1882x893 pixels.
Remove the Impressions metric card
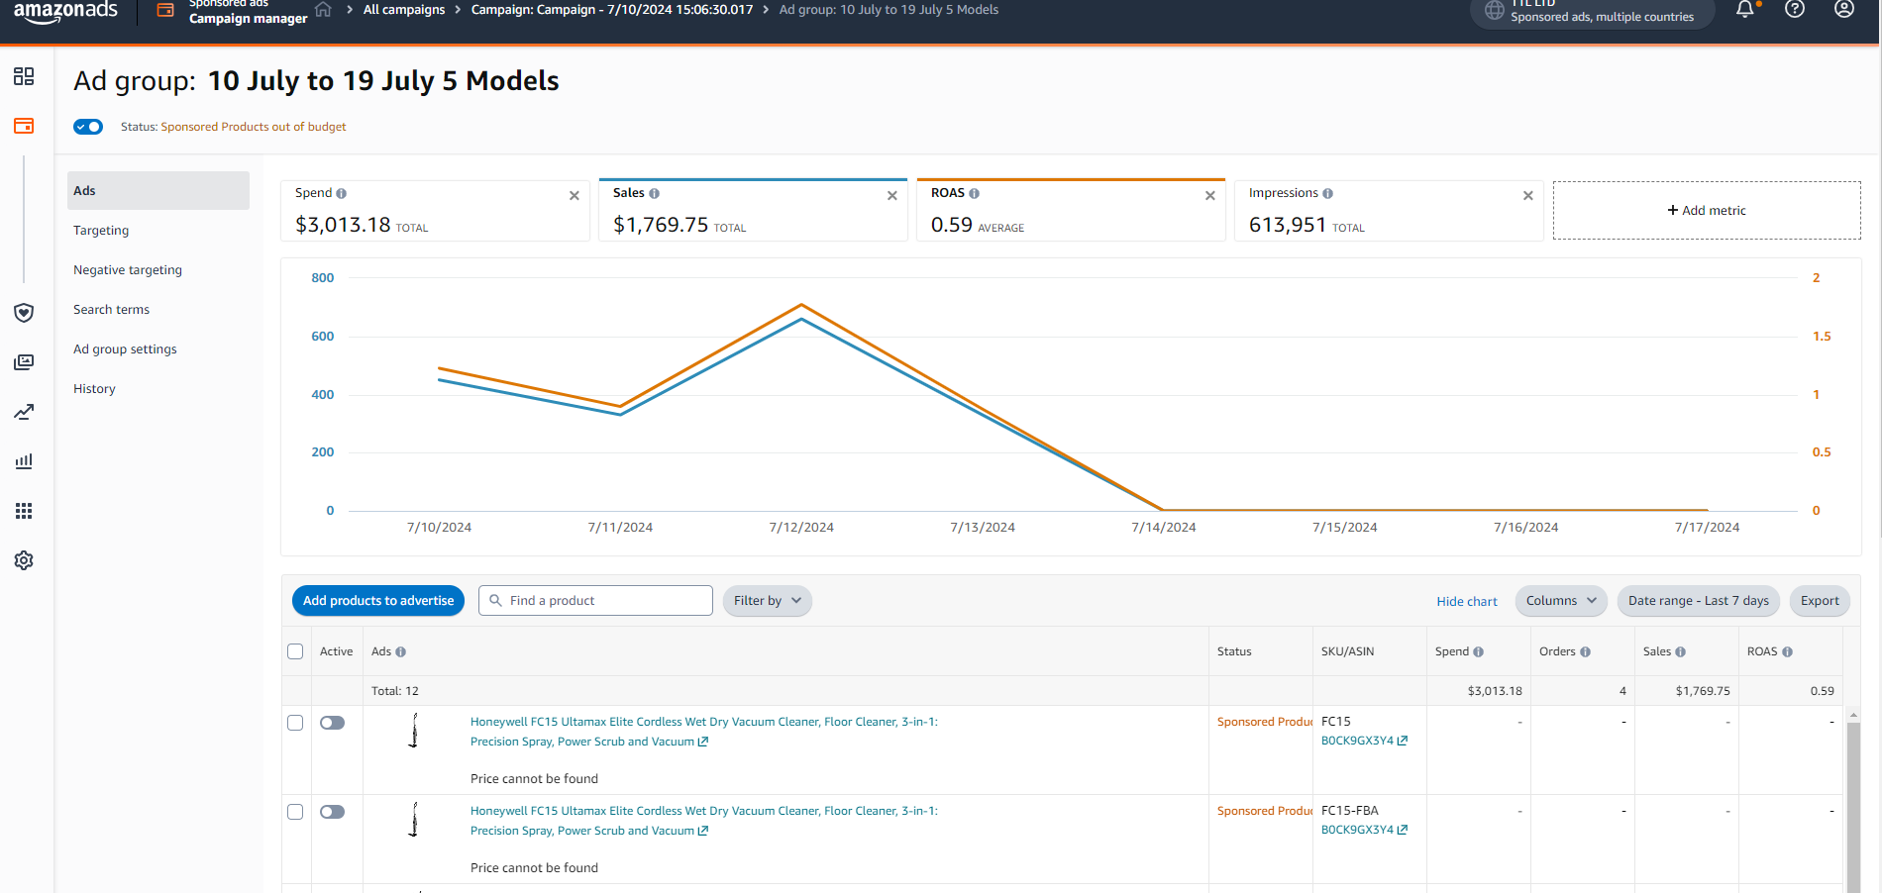pyautogui.click(x=1528, y=196)
